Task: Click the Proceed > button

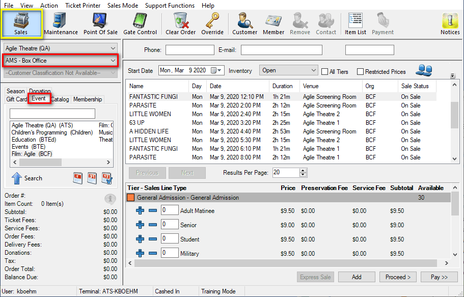Action: point(398,277)
